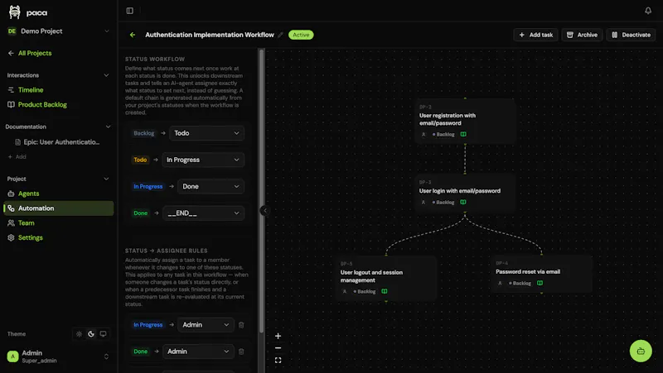Image resolution: width=663 pixels, height=373 pixels.
Task: Click assignee icon on Password reset card
Action: [x=500, y=283]
